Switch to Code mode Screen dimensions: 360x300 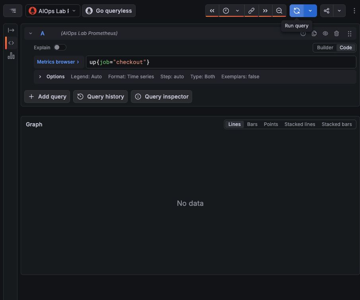tap(346, 47)
